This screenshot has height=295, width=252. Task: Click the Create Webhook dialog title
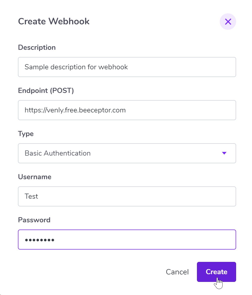(x=54, y=21)
